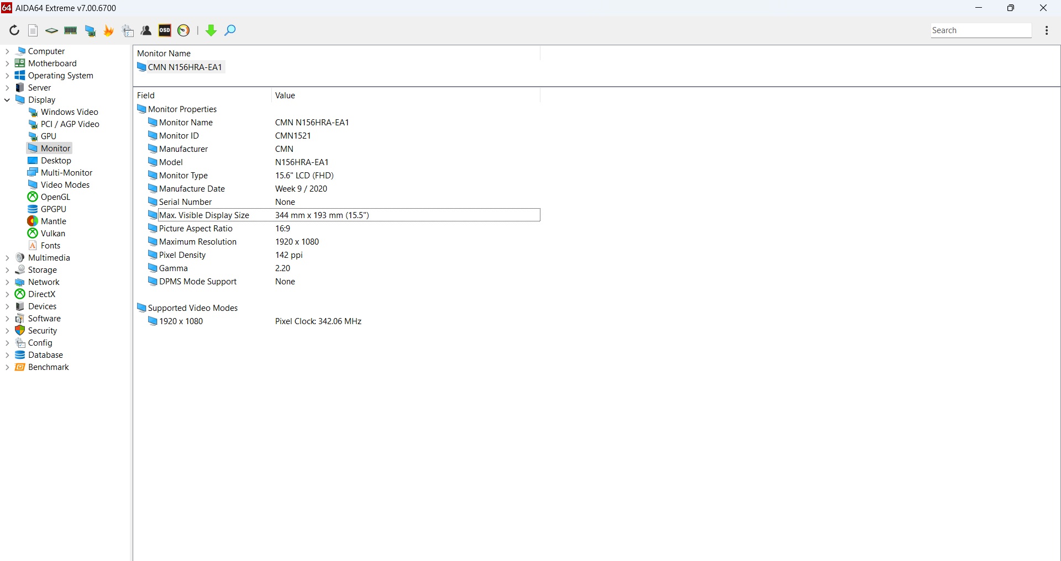This screenshot has height=561, width=1061.
Task: Collapse the Display tree node arrow
Action: point(7,100)
